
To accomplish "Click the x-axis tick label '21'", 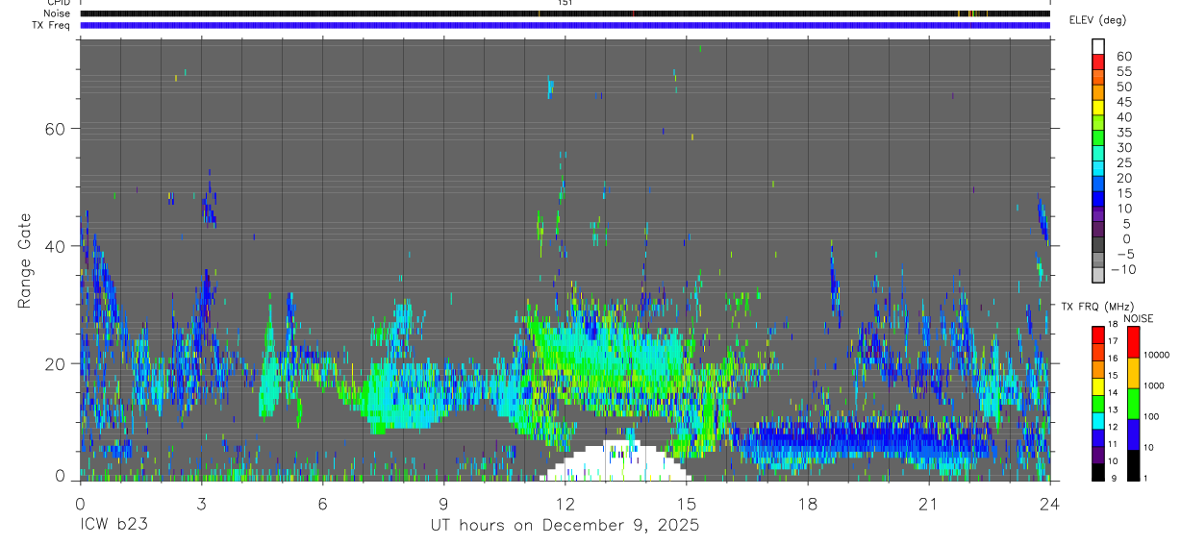I will click(x=928, y=504).
